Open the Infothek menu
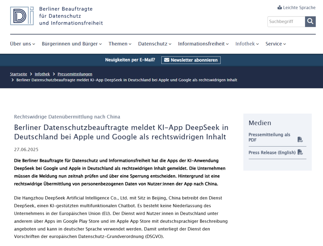The width and height of the screenshot is (323, 246). (247, 44)
